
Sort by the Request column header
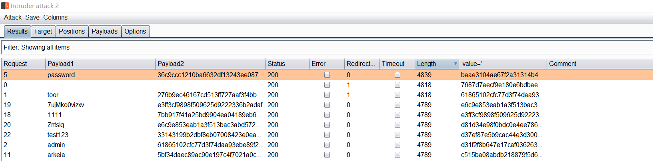[x=23, y=64]
